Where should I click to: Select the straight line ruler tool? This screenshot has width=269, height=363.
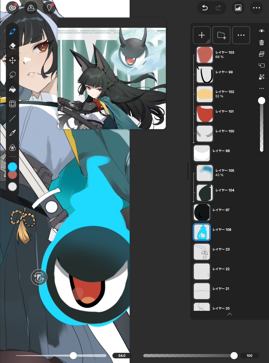[12, 119]
